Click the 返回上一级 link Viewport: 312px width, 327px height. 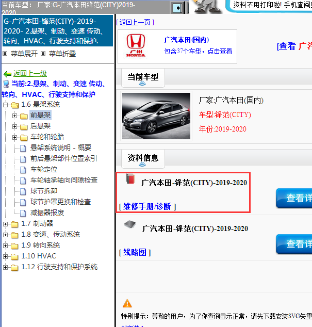[x=30, y=74]
